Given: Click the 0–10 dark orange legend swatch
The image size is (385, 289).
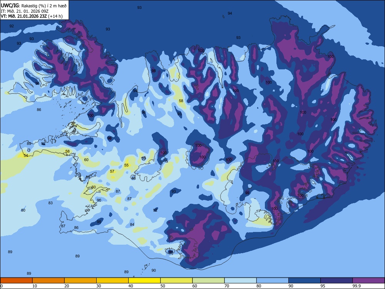Looking at the screenshot, I should [16, 281].
